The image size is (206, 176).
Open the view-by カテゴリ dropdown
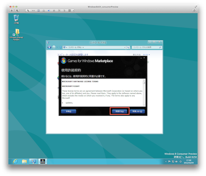pos(146,55)
